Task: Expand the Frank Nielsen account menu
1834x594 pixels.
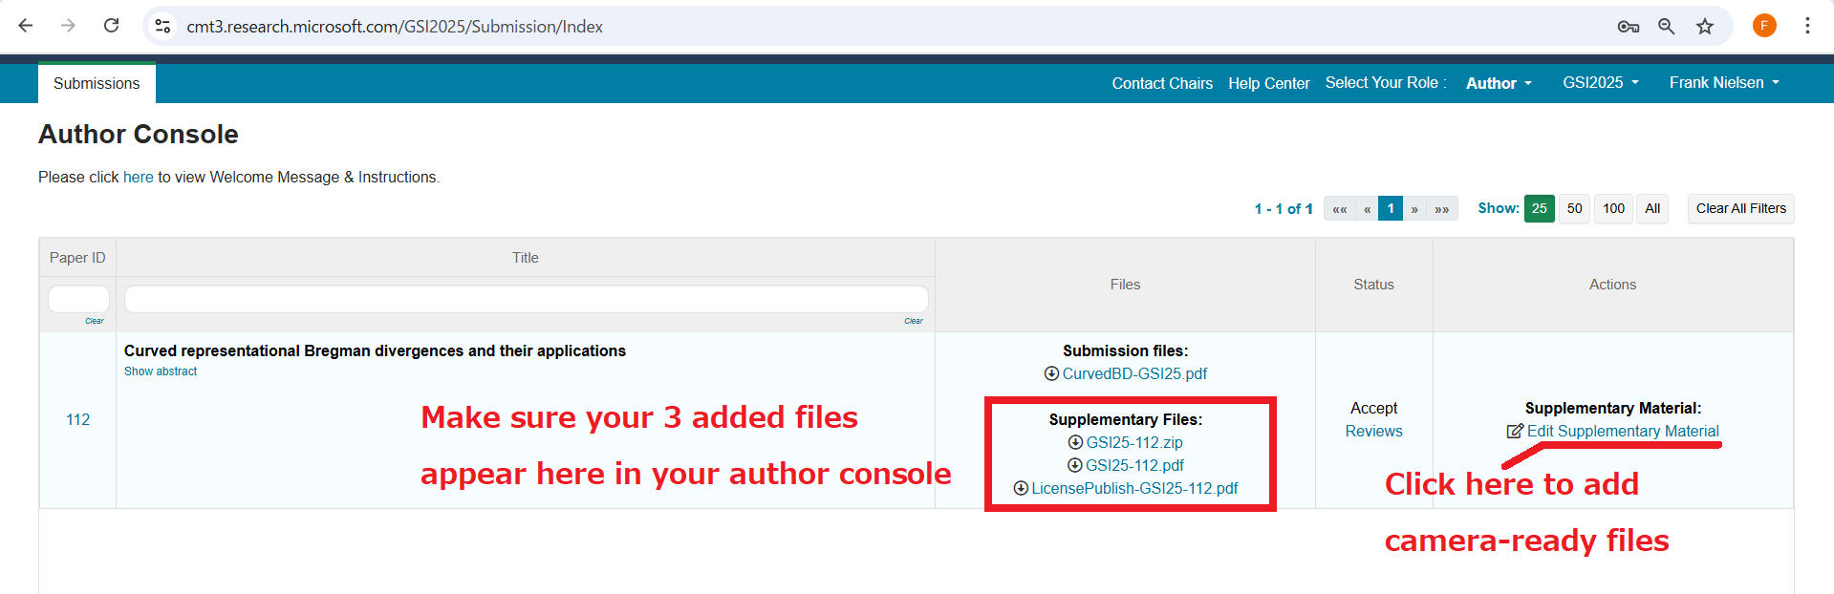Action: tap(1723, 83)
